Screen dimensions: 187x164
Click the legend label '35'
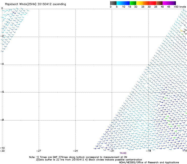[x=156, y=7]
